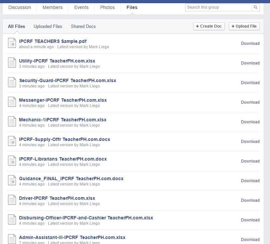The width and height of the screenshot is (270, 244).
Task: Click the search magnifier icon
Action: click(x=255, y=7)
